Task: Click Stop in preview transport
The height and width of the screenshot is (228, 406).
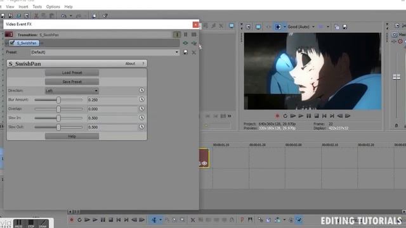Action: click(x=317, y=116)
